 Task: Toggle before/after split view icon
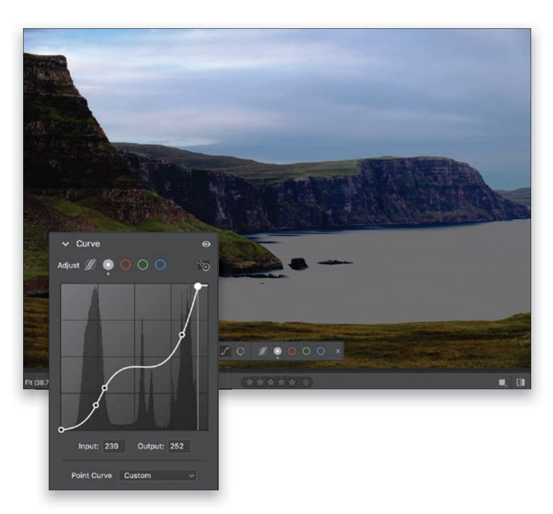[x=520, y=382]
